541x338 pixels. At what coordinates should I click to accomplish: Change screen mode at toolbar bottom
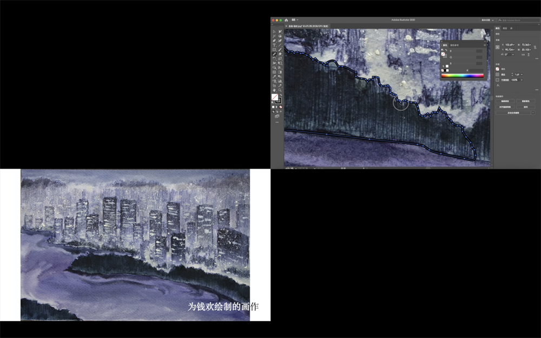pos(277,116)
